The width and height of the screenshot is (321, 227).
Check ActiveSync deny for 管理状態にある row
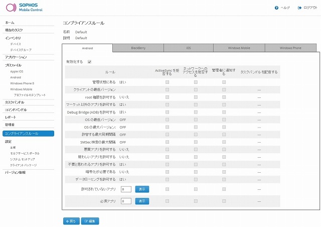click(167, 82)
